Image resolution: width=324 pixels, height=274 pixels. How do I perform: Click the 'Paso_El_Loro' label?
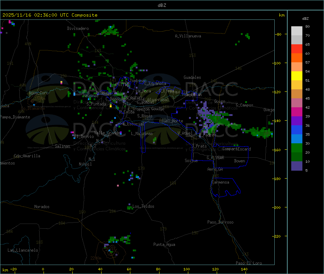click(x=249, y=263)
